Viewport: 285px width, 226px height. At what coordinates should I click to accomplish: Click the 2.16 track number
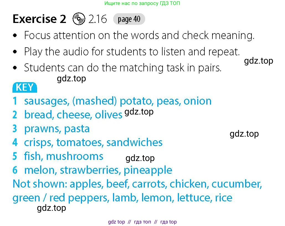point(97,19)
